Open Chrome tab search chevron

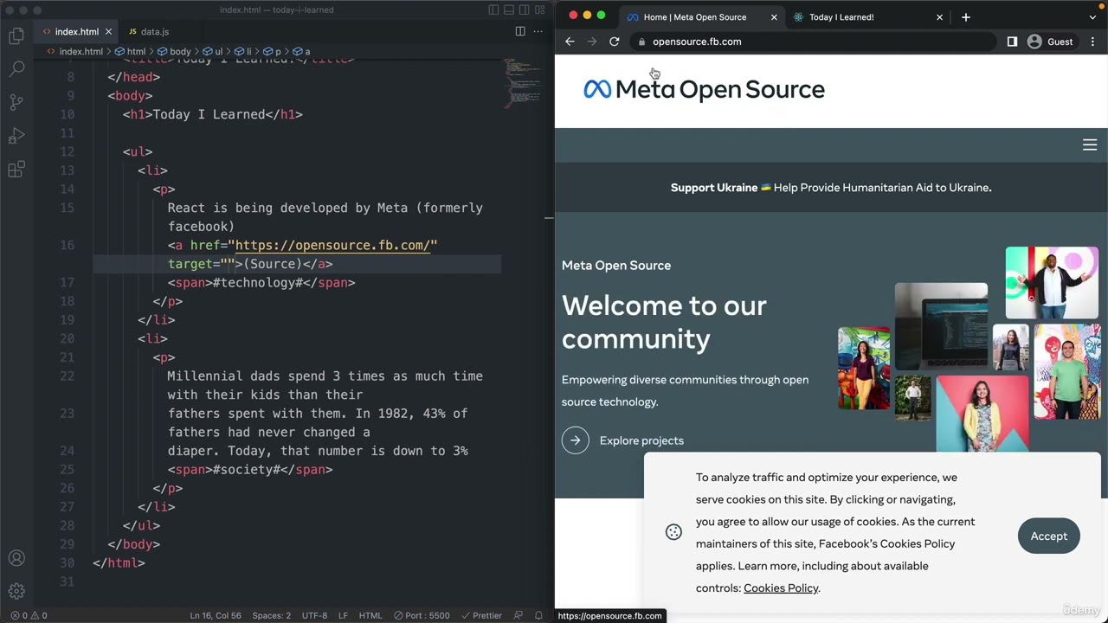click(x=1092, y=17)
